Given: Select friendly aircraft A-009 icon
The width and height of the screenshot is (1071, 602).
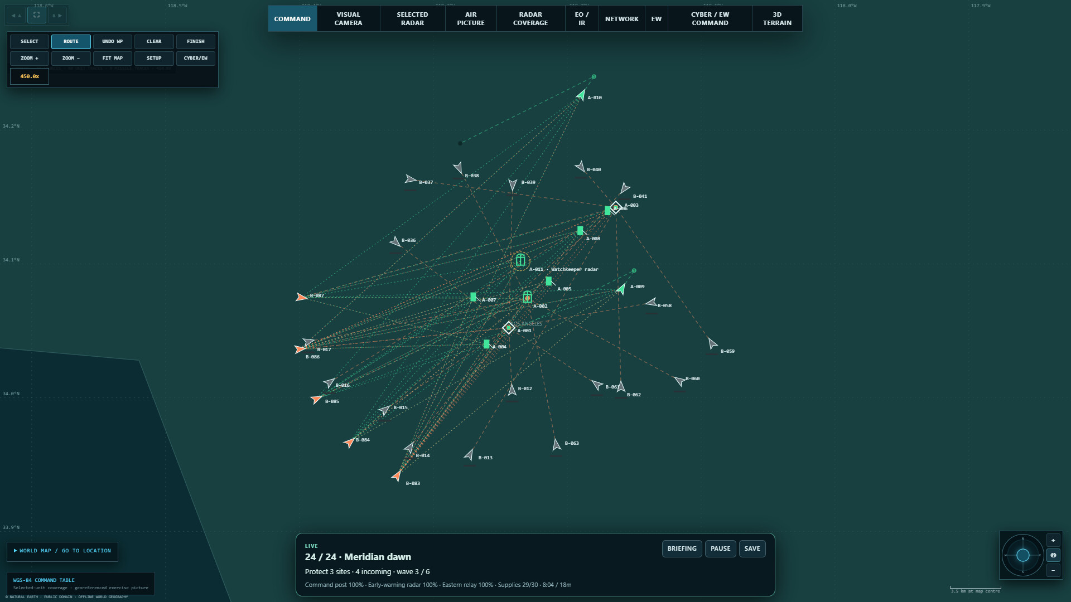Looking at the screenshot, I should click(x=621, y=288).
